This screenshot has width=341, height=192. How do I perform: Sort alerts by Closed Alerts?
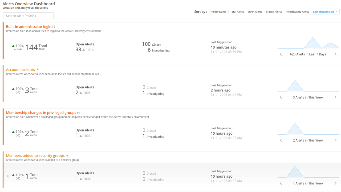pyautogui.click(x=274, y=11)
